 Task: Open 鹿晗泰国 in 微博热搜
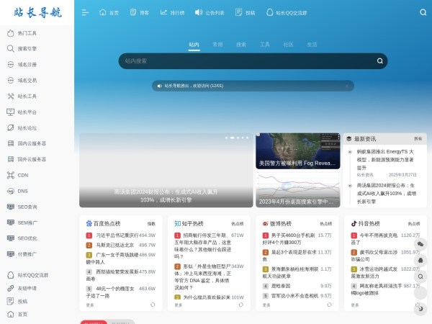[281, 286]
